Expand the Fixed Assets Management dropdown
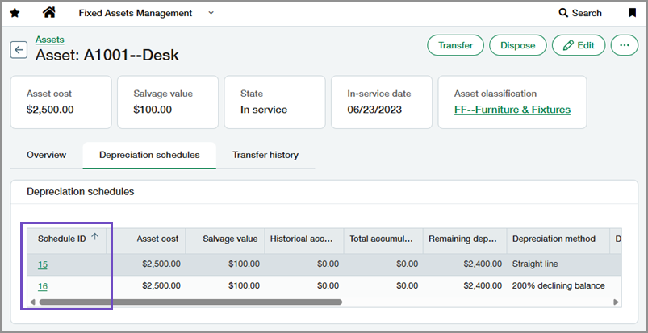648x333 pixels. pos(211,13)
